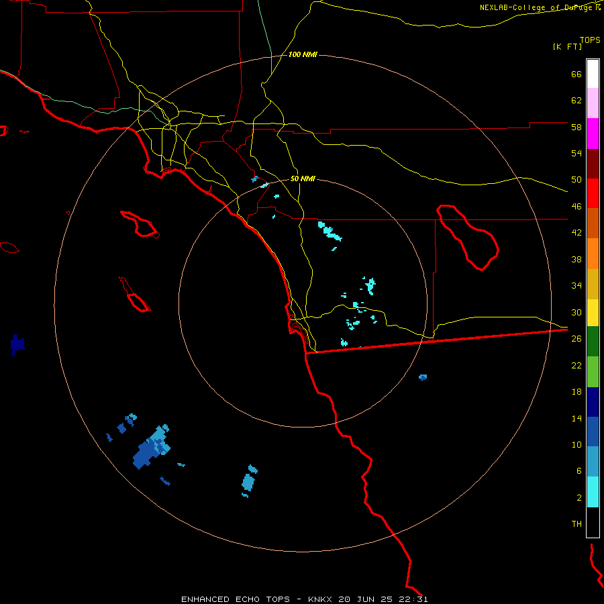Click the white 66 kft legend swatch
604x604 pixels.
pos(593,74)
